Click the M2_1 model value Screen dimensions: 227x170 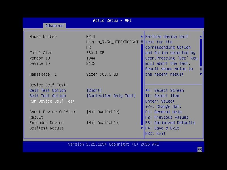click(91, 37)
